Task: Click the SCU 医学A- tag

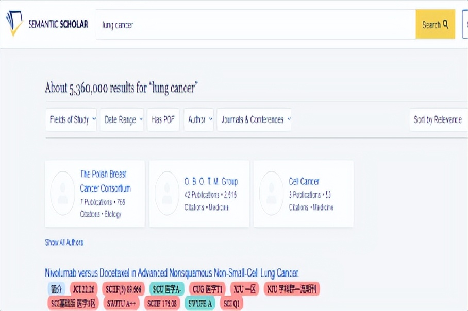Action: pyautogui.click(x=167, y=289)
